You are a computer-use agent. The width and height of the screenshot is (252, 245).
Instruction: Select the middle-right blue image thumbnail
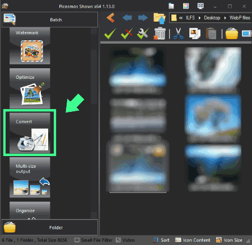click(x=213, y=119)
